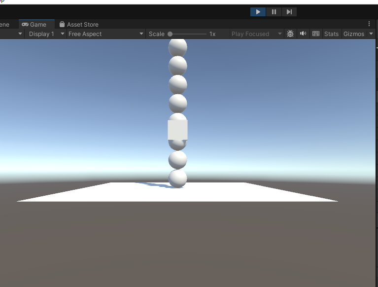Toggle the keyboard shortcuts icon
The height and width of the screenshot is (287, 378).
[316, 34]
